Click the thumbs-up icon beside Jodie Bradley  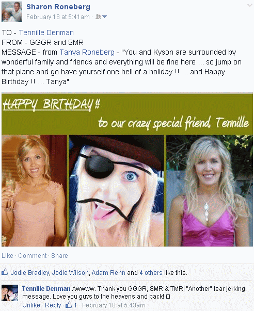point(5,272)
